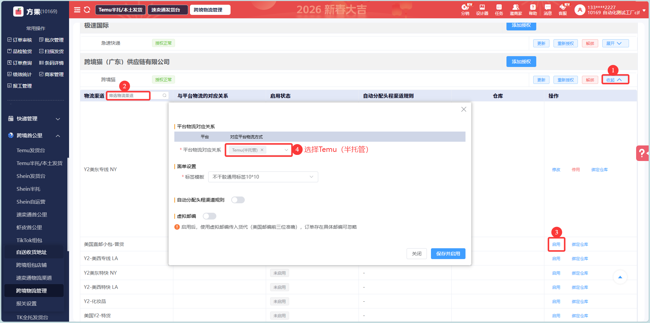Click 停用 for Y2美东专线 NY
Image resolution: width=650 pixels, height=323 pixels.
tap(576, 169)
